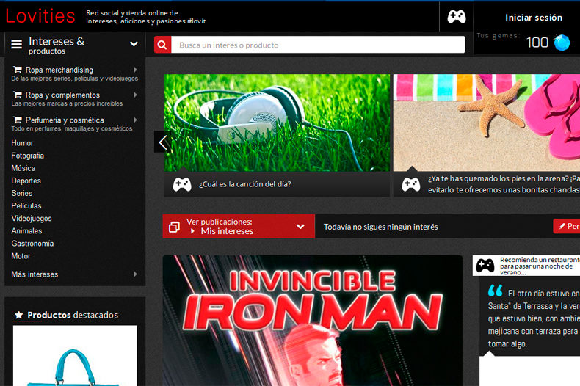The width and height of the screenshot is (580, 386).
Task: Go to the Deportes interest
Action: (26, 181)
